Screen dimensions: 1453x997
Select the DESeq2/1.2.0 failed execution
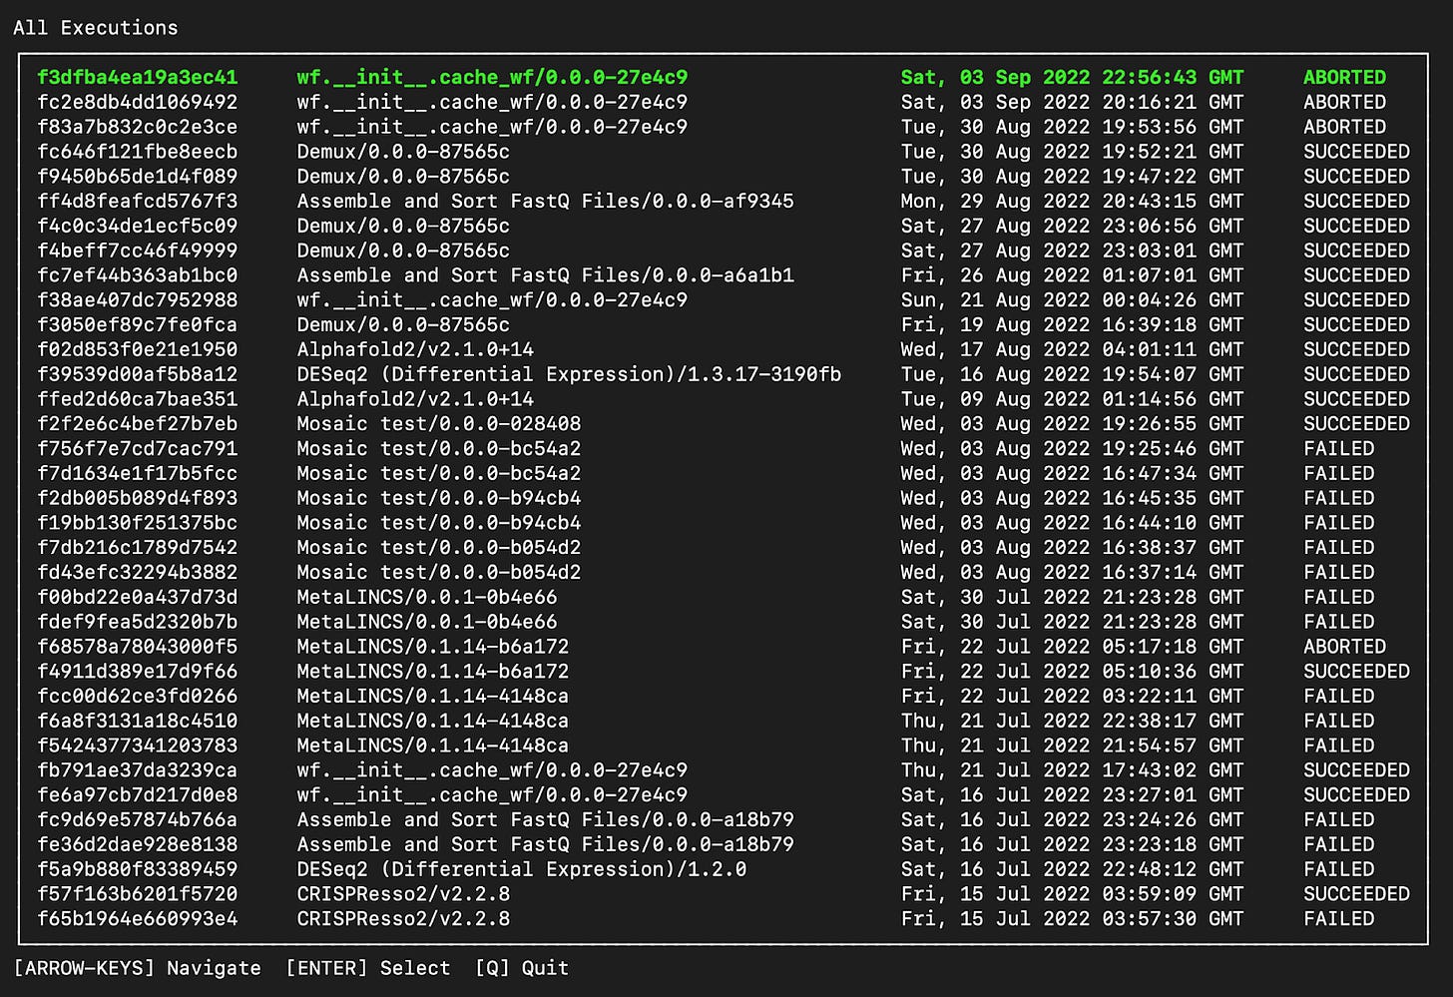pos(520,868)
